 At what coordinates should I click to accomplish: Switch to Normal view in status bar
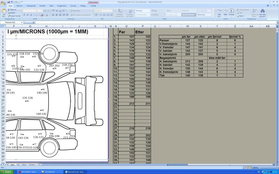click(245, 167)
